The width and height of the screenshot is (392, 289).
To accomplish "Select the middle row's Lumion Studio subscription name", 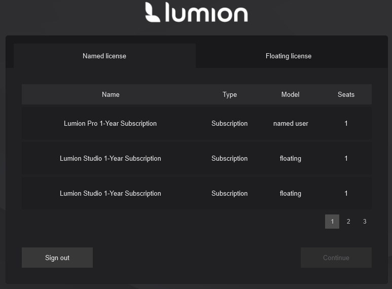I will (110, 158).
